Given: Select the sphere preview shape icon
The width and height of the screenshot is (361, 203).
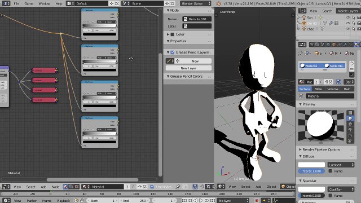Looking at the screenshot, I should tap(350, 118).
